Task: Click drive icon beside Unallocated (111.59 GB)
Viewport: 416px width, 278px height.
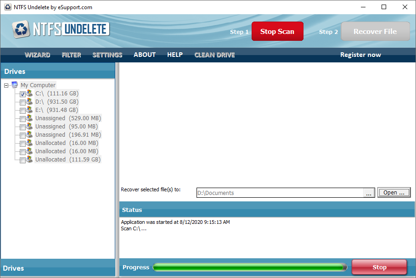Action: tap(29, 159)
